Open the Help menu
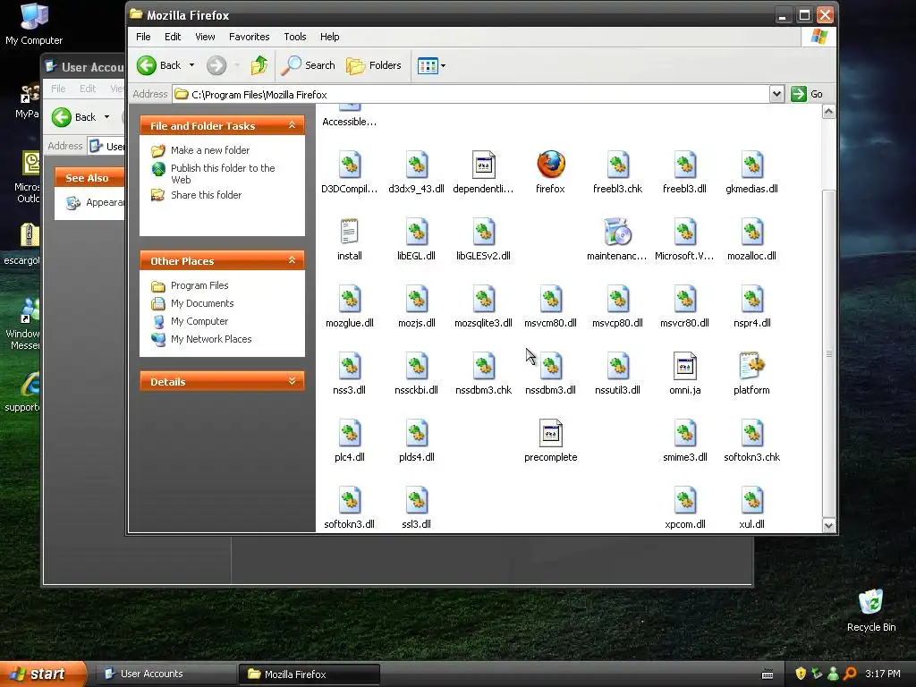The width and height of the screenshot is (916, 687). [x=329, y=37]
